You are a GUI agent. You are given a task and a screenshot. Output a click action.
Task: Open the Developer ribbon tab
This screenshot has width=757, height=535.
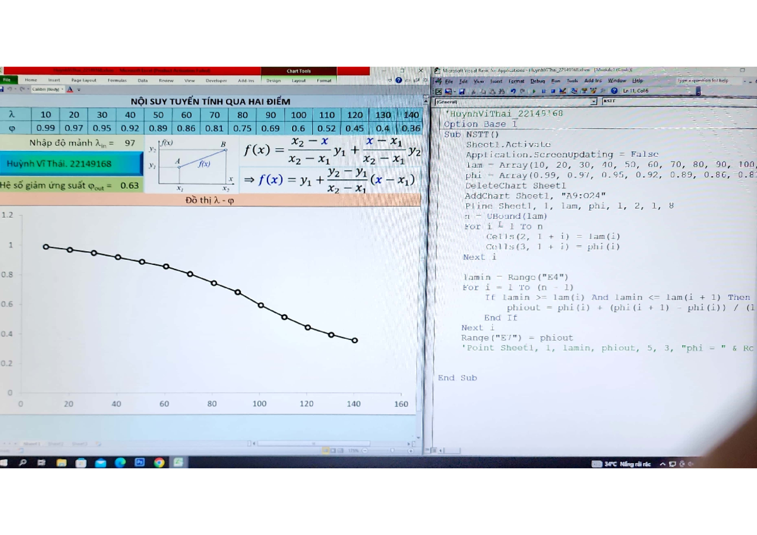[x=216, y=81]
